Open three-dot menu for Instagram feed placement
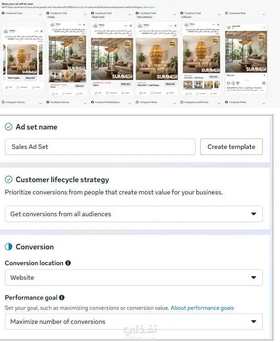 pos(264,14)
